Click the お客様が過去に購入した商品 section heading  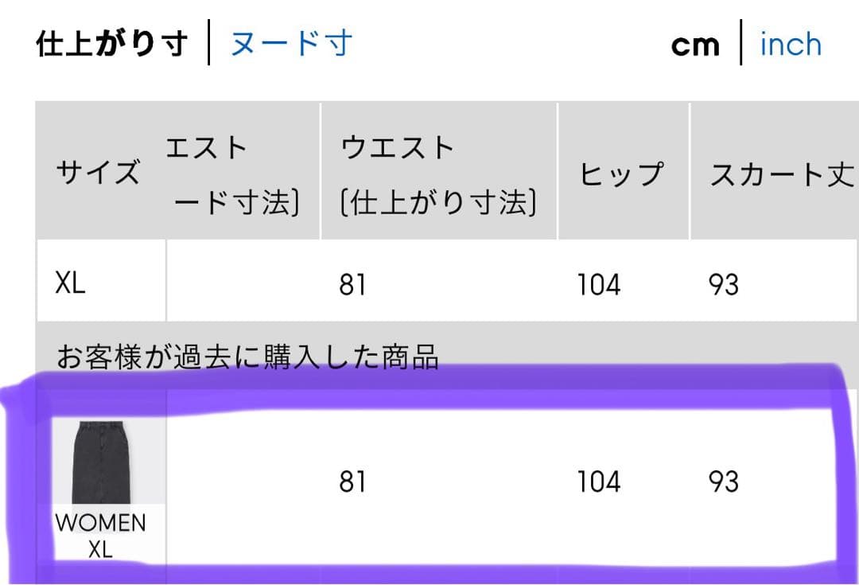click(247, 357)
